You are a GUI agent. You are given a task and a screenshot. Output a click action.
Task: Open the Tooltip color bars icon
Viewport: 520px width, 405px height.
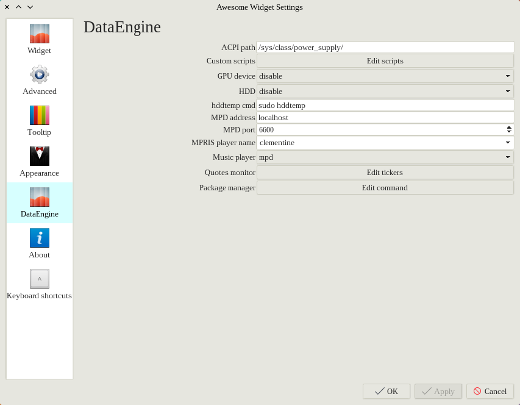40,115
